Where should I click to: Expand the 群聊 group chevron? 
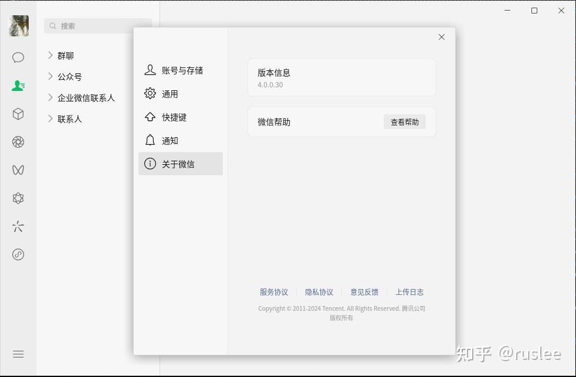pos(50,55)
